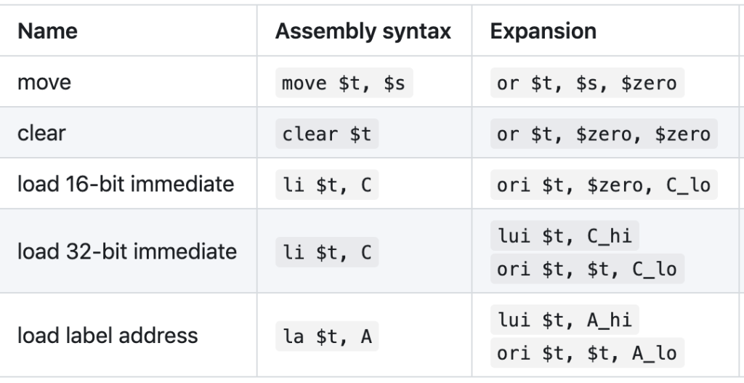744x383 pixels.
Task: Select the clear row name cell
Action: tap(41, 134)
